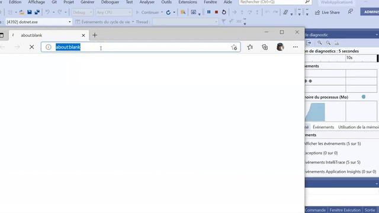
Task: Select the about:blank browser tab
Action: tap(49, 35)
